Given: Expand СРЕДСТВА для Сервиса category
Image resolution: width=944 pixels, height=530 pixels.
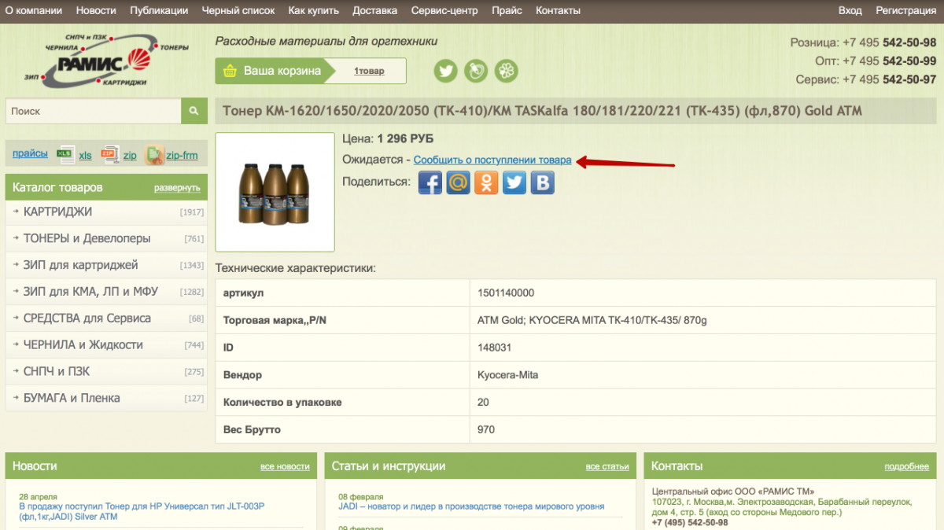Looking at the screenshot, I should (106, 318).
